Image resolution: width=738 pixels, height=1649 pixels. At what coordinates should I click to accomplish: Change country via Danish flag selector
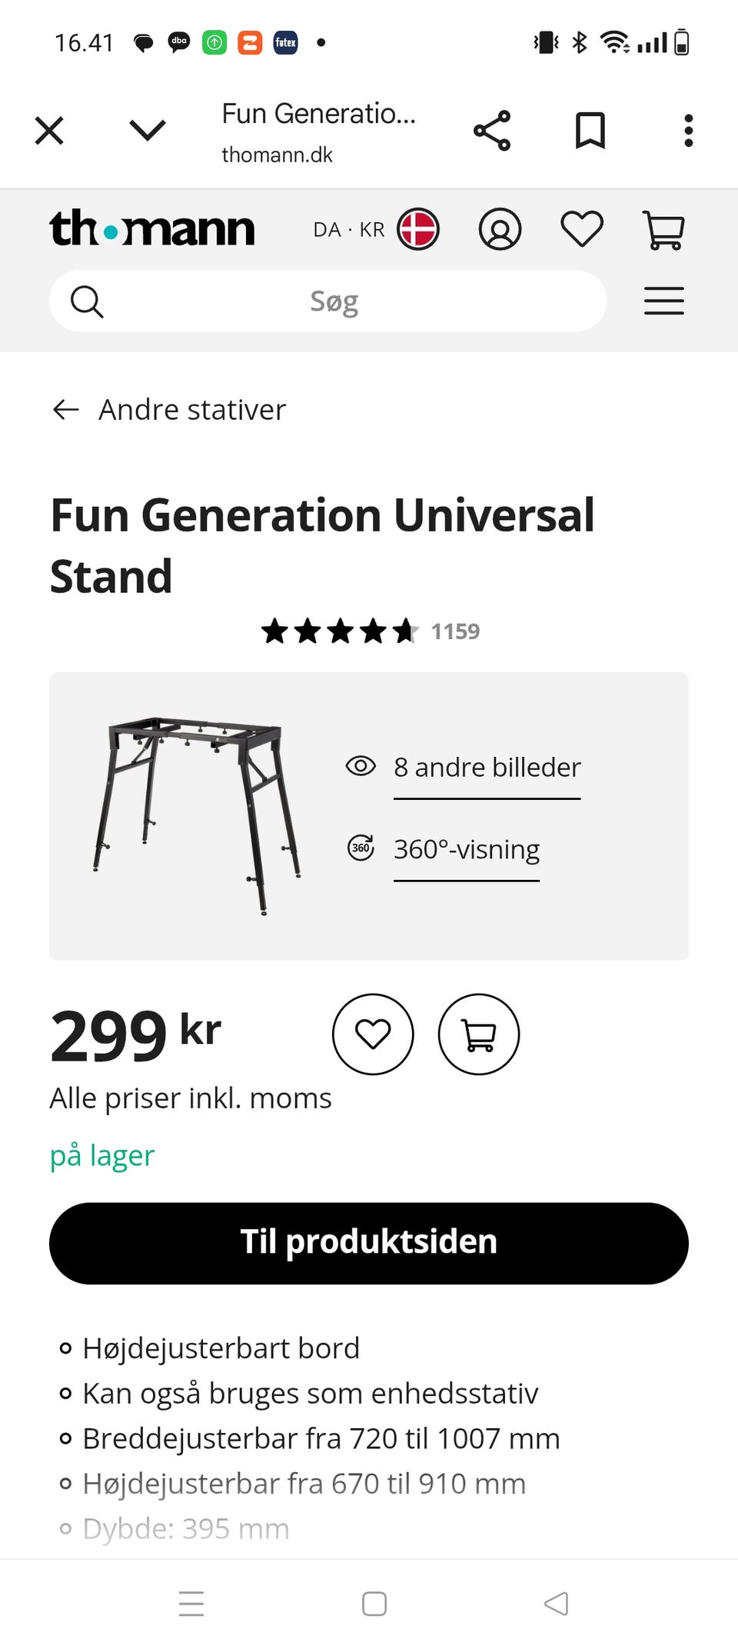[x=417, y=229]
